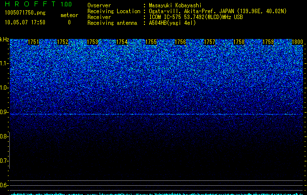Click the cyan signal level strip at bottom

tap(156, 194)
